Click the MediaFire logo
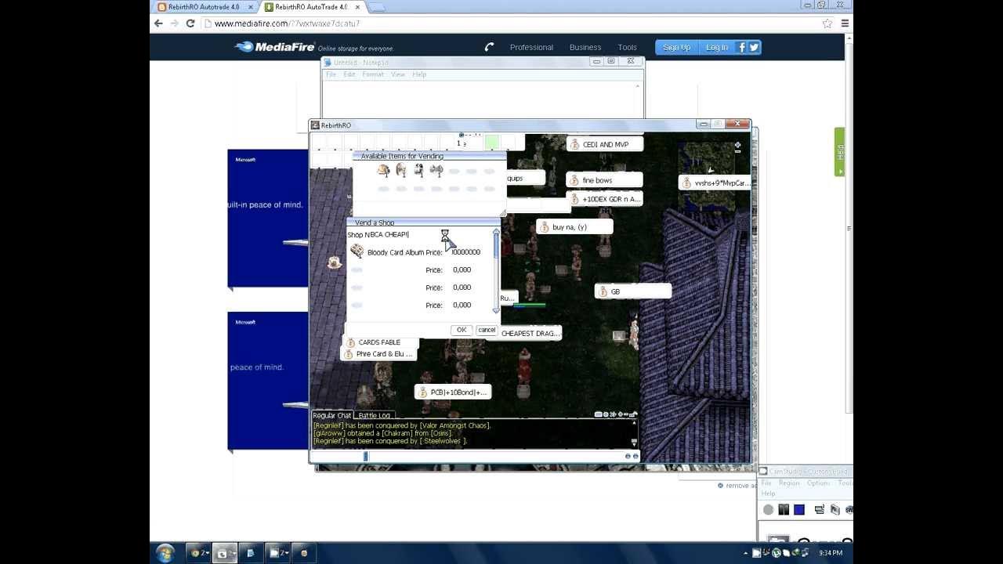 (274, 47)
